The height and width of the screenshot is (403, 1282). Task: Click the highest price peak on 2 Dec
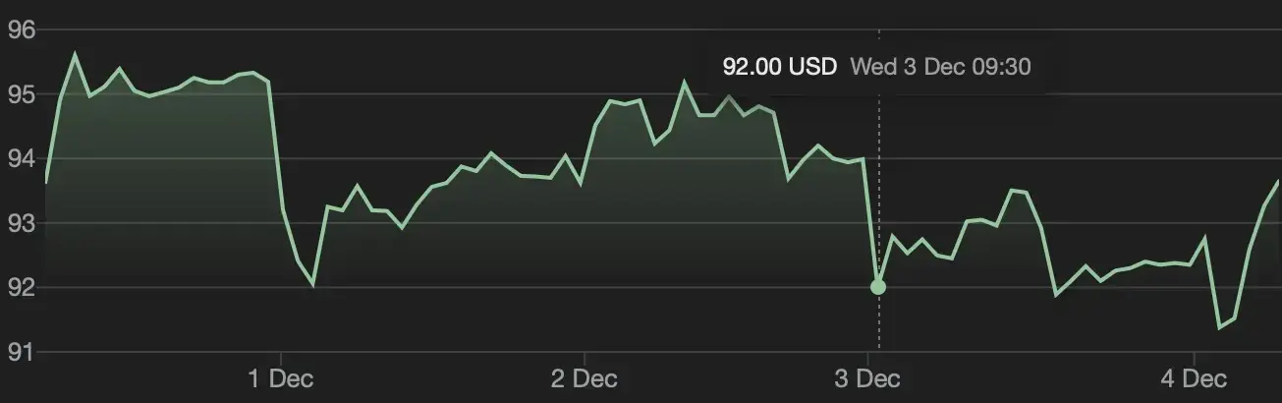(685, 83)
